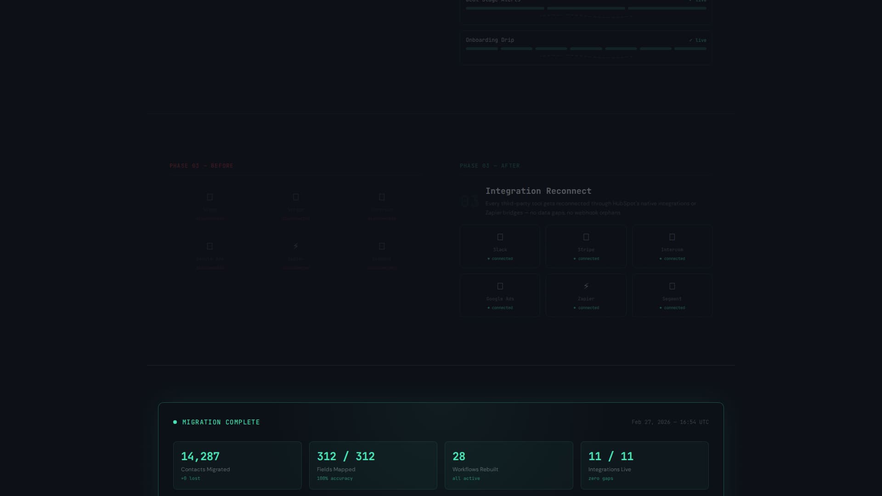This screenshot has width=882, height=496.
Task: Click the Stripe integration icon
Action: tap(586, 237)
